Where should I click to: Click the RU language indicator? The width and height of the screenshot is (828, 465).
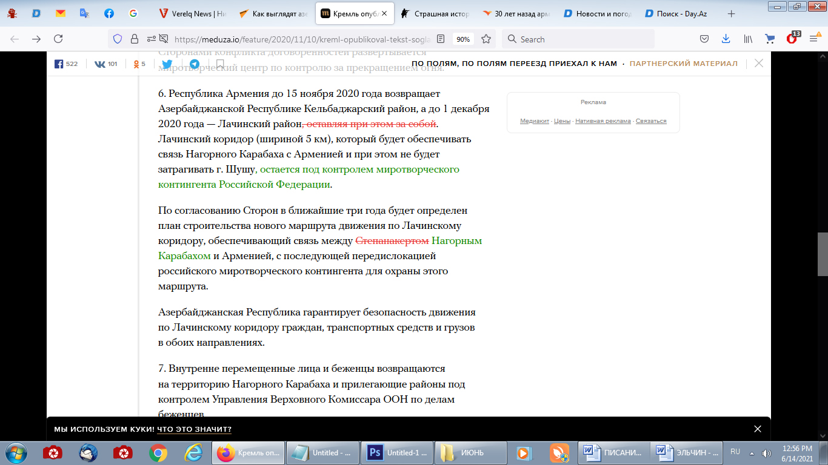pos(735,452)
